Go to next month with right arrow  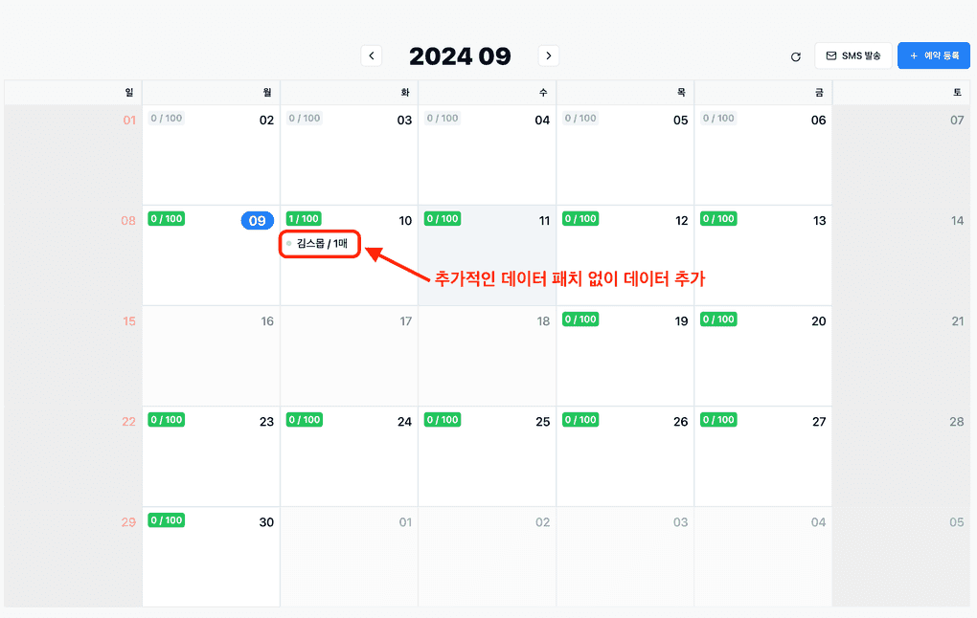[548, 55]
